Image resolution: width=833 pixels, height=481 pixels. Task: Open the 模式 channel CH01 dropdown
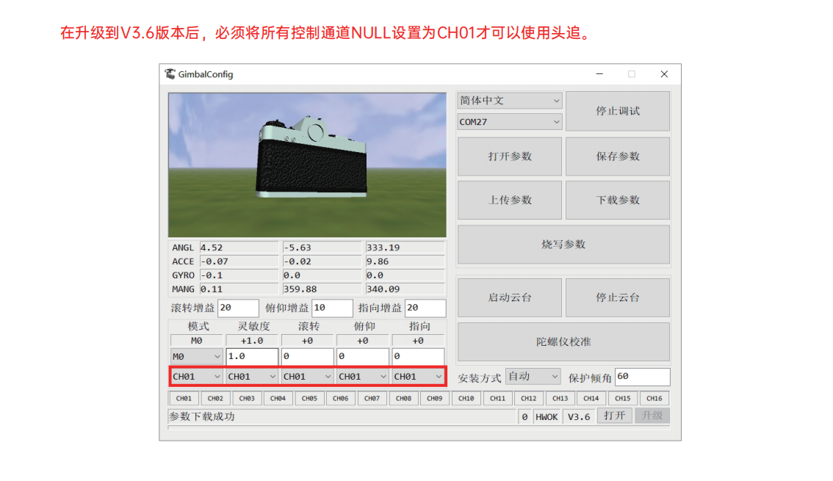[x=196, y=377]
